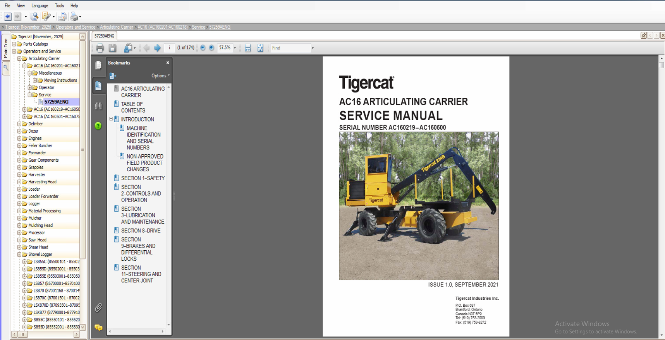Expand the Moving Instructions folder
Viewport: 665px width, 340px height.
(35, 80)
